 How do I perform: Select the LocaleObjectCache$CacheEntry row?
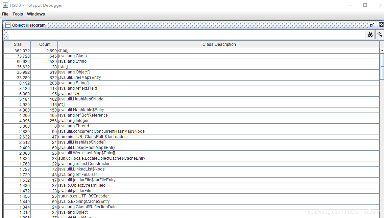tap(192, 158)
